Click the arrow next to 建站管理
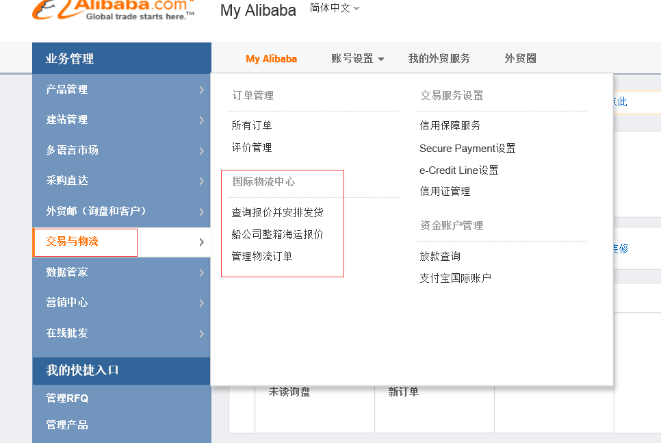The height and width of the screenshot is (443, 661). click(x=201, y=120)
